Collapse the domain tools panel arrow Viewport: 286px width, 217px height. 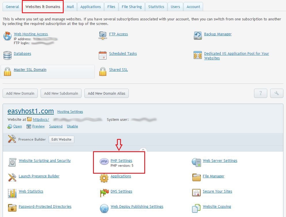[x=143, y=150]
